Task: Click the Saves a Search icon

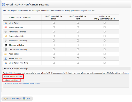Action: 6,58
